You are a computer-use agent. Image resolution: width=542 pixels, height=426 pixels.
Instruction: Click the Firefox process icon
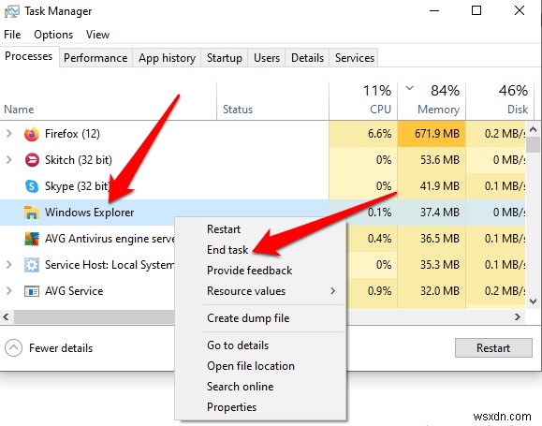pos(32,134)
